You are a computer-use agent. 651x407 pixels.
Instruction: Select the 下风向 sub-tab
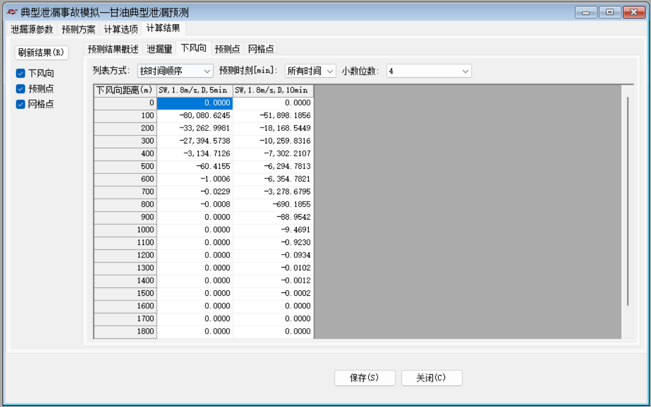pos(194,48)
